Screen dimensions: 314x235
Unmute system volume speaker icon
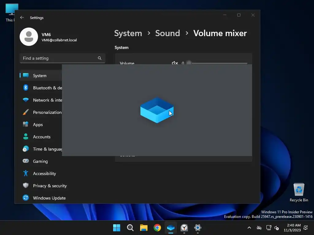174,63
